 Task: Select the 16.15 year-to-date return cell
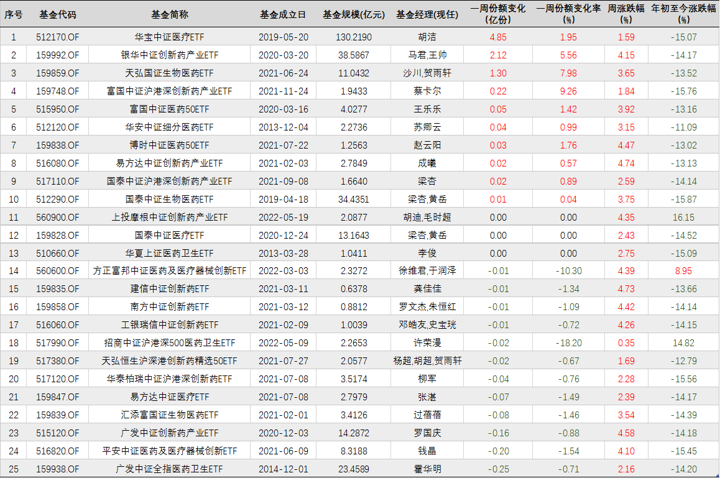click(683, 218)
